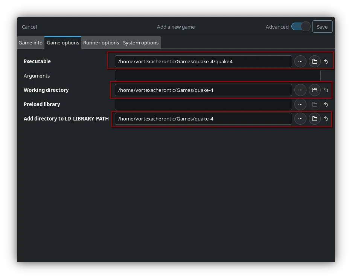The height and width of the screenshot is (279, 352).
Task: Cancel adding the new game
Action: 29,26
